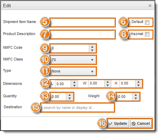Click the Quantity value field
Viewport: 159px width, 134px height.
click(58, 97)
